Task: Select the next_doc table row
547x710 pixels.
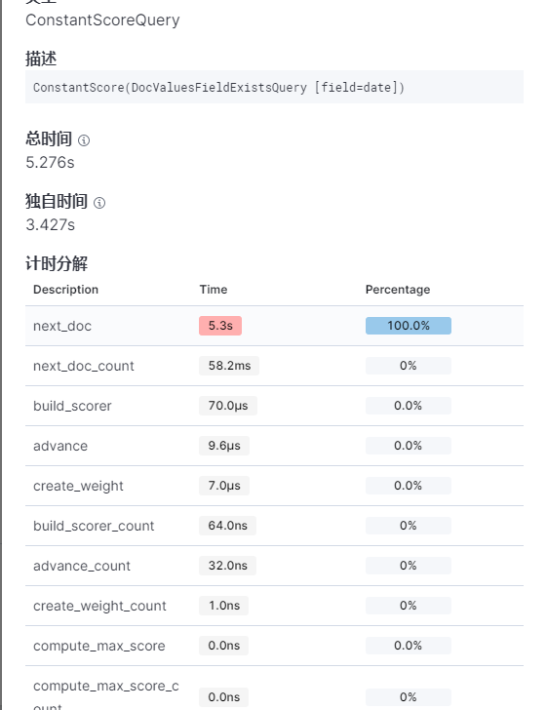Action: 274,326
